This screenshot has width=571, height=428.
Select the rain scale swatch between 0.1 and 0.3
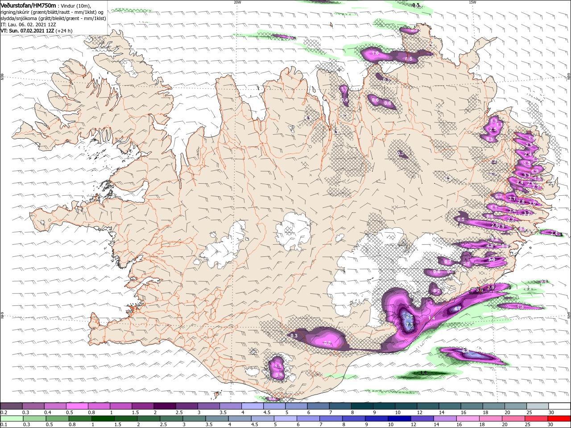[x=12, y=419]
